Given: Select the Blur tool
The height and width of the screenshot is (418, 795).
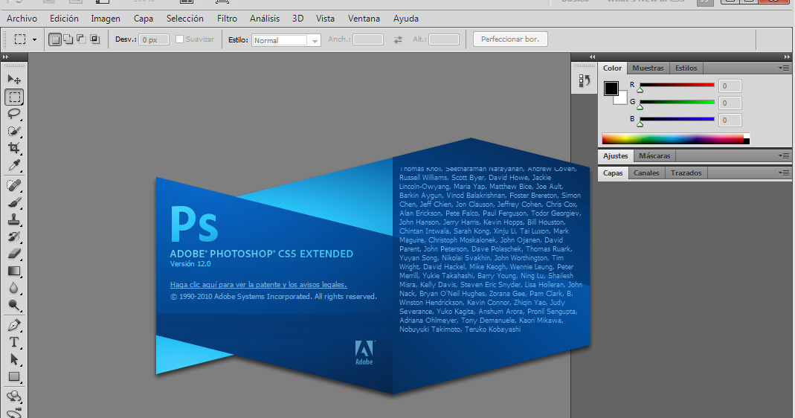Looking at the screenshot, I should (x=14, y=288).
